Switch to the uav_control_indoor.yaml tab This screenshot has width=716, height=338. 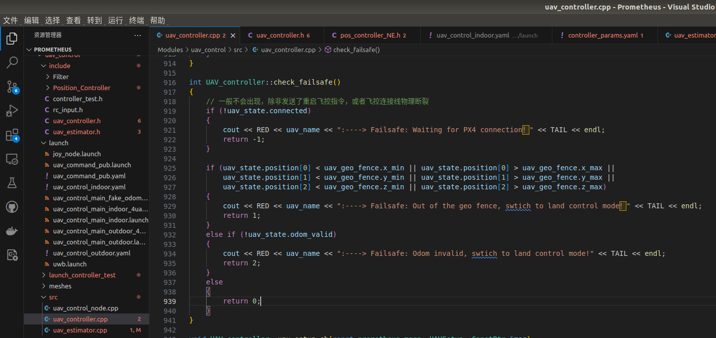486,36
